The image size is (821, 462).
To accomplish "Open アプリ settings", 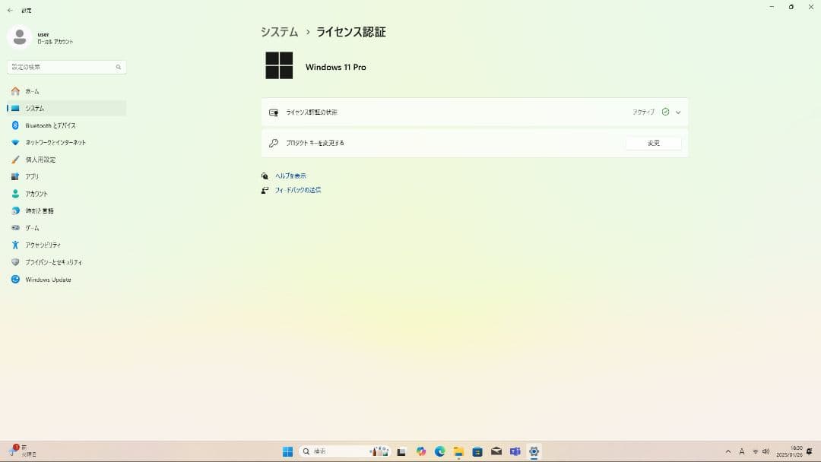I will [x=34, y=176].
